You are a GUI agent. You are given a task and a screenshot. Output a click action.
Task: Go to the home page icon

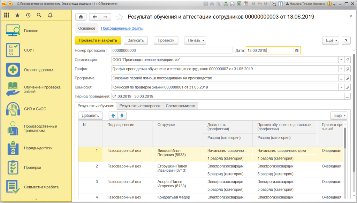pos(81,17)
